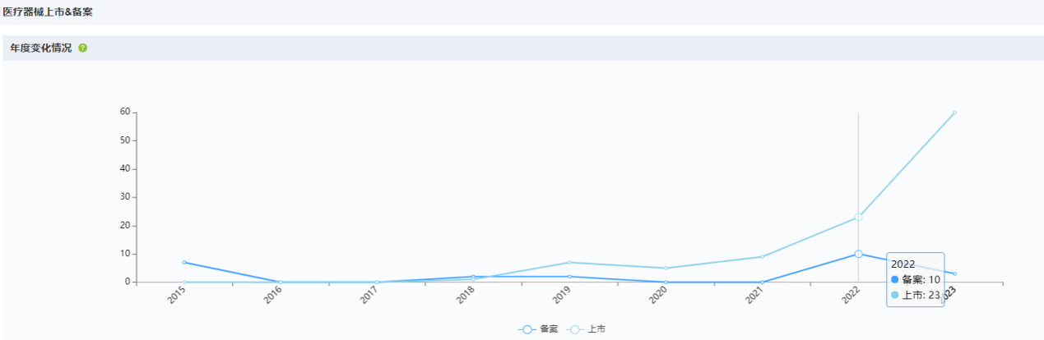Click the 上市 data point for 2020
The height and width of the screenshot is (340, 1044).
click(666, 268)
